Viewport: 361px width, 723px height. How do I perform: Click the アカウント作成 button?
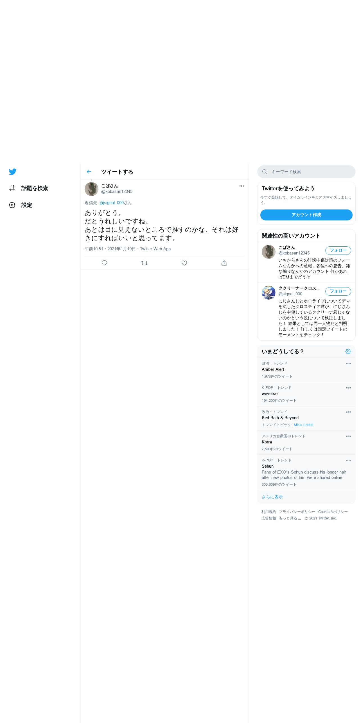[x=306, y=215]
